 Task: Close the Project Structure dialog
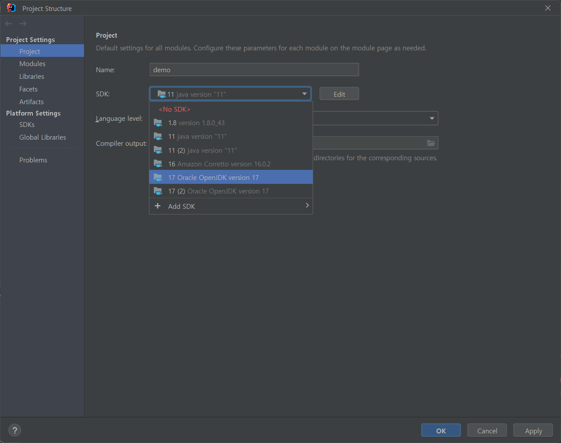pos(548,8)
